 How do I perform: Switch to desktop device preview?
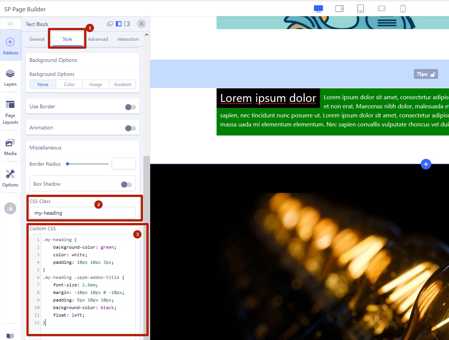point(318,9)
